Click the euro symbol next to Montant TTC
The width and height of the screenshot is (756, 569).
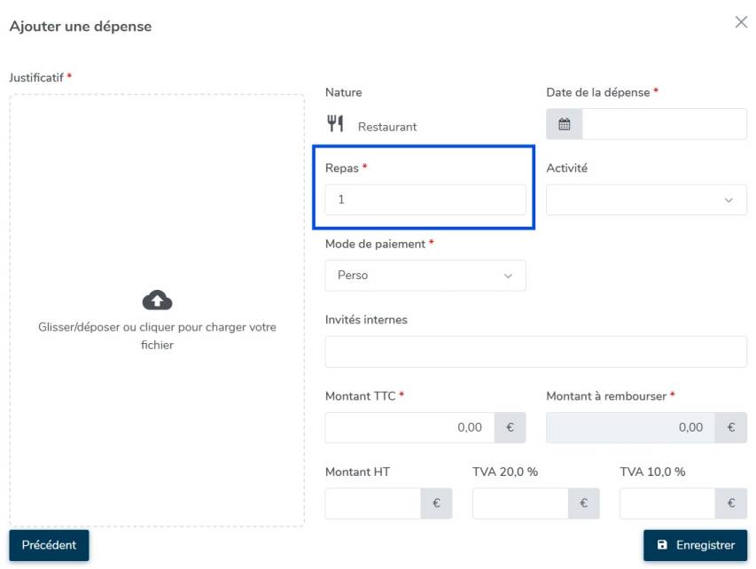click(510, 427)
